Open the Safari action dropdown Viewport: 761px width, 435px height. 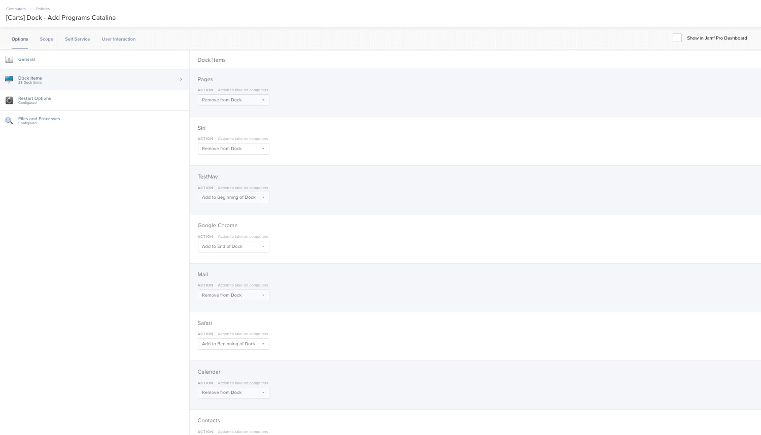(x=233, y=344)
